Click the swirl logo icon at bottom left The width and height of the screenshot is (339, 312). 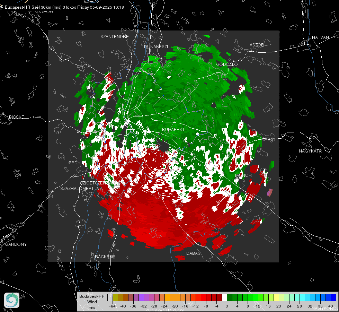(x=12, y=300)
